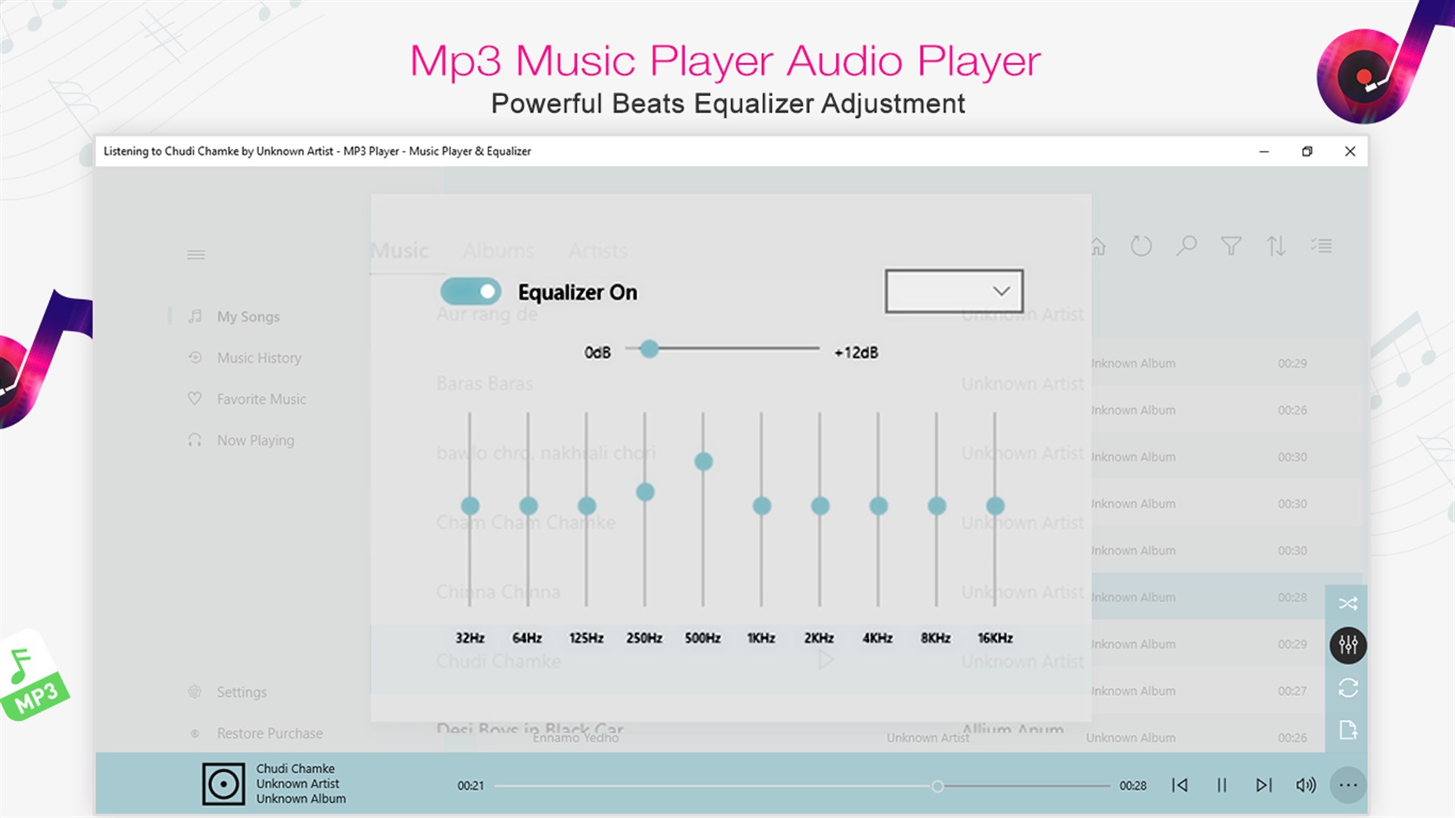Click Restore Purchase in the sidebar

[x=270, y=732]
